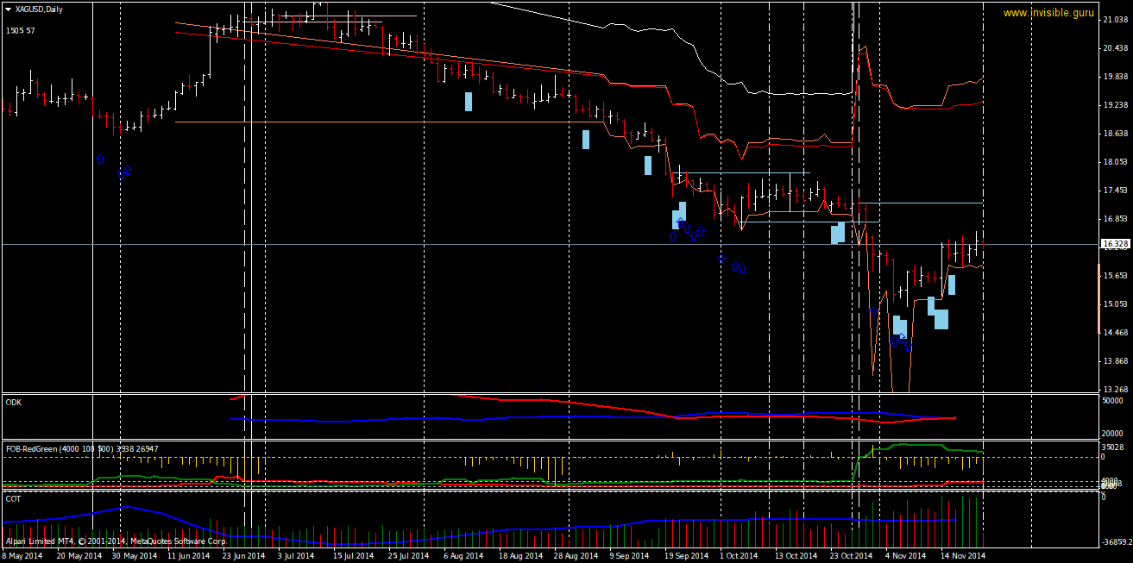The height and width of the screenshot is (563, 1133).
Task: Click the -36859.2 value on COT scale
Action: point(1117,541)
